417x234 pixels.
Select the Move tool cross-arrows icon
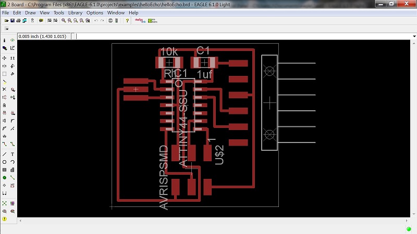(x=4, y=58)
